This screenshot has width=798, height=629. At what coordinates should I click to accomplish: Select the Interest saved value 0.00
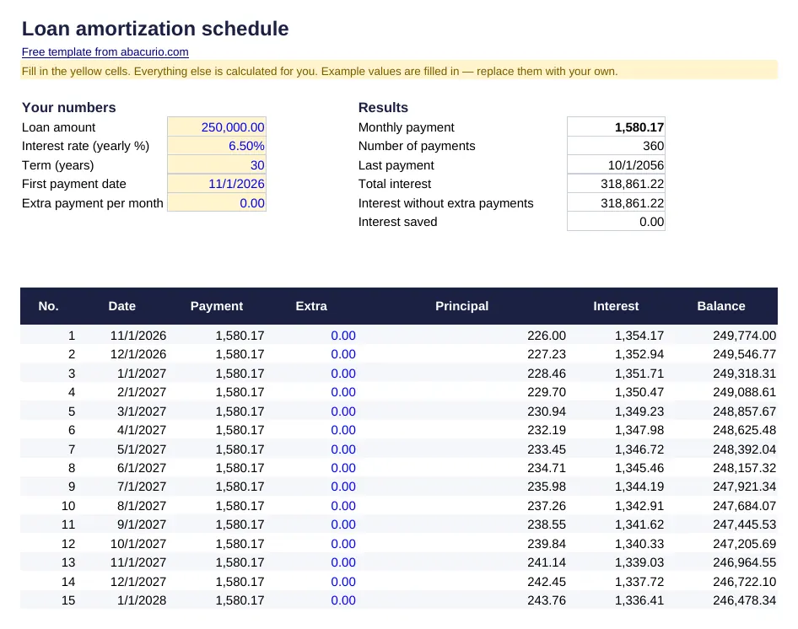coord(616,222)
